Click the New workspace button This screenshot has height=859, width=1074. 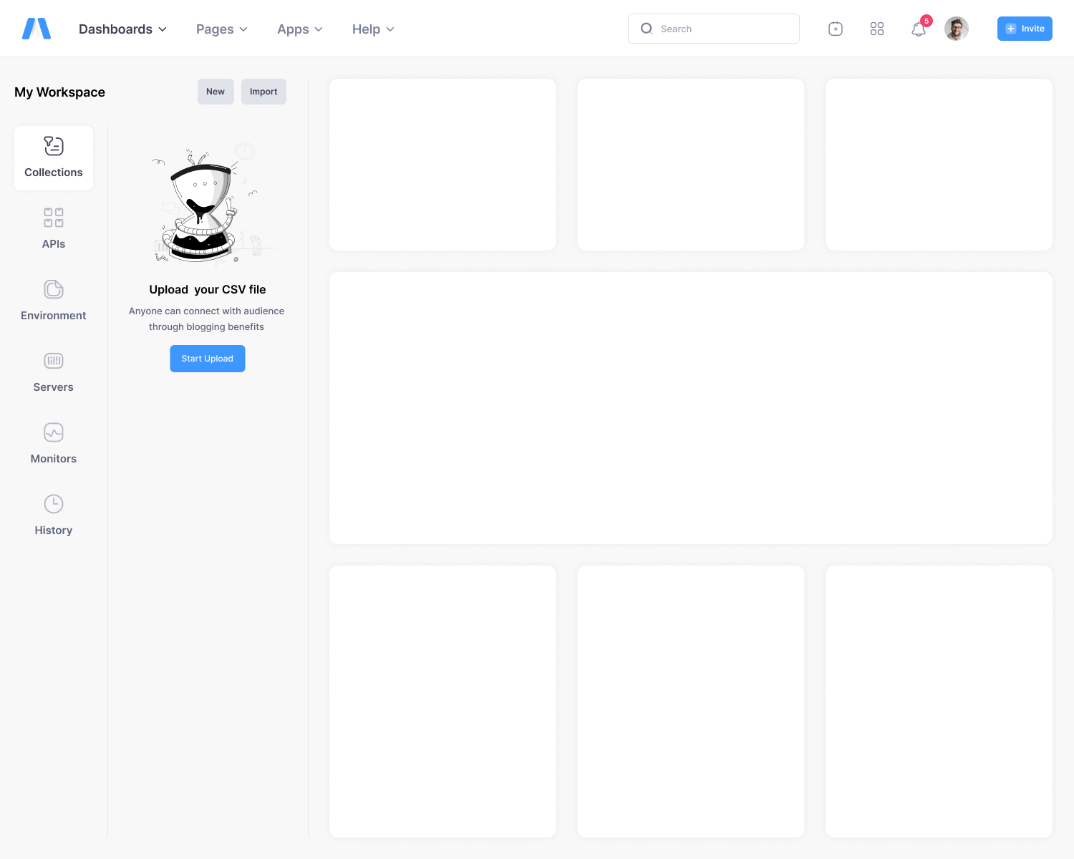coord(216,92)
